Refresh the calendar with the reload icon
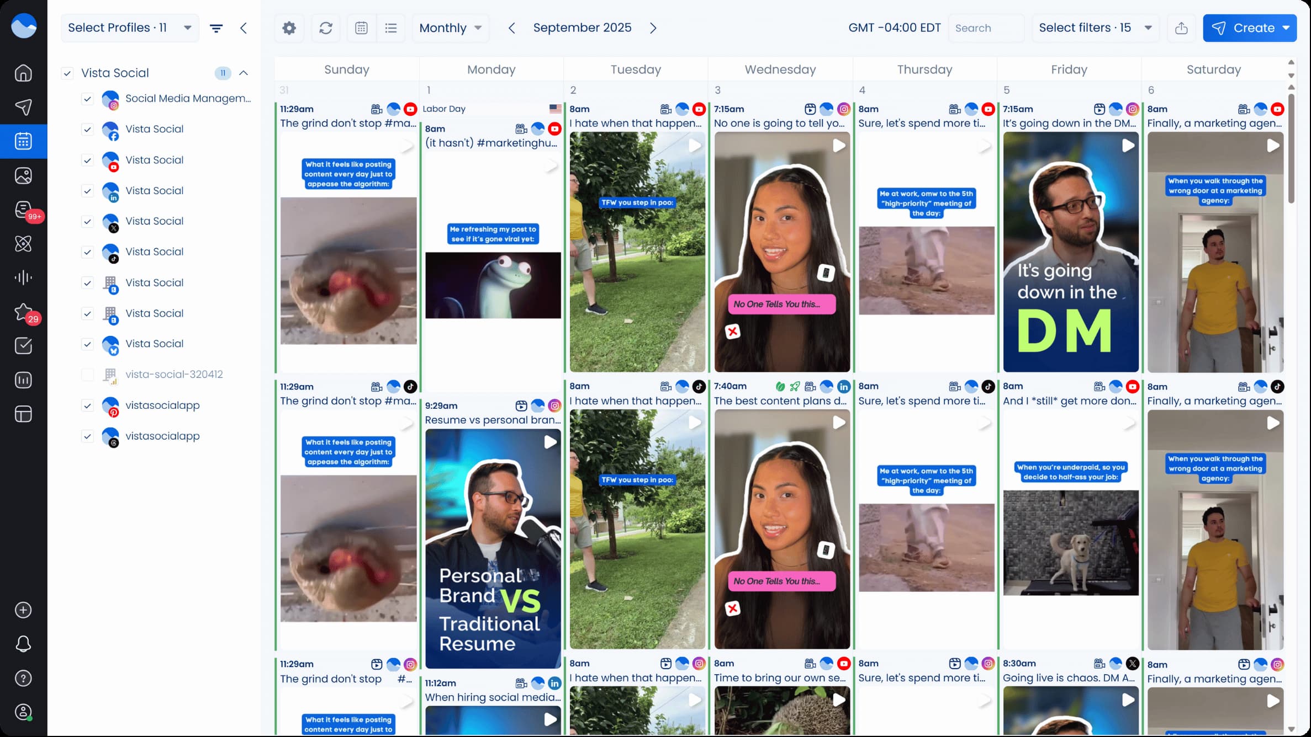1311x737 pixels. pos(326,28)
